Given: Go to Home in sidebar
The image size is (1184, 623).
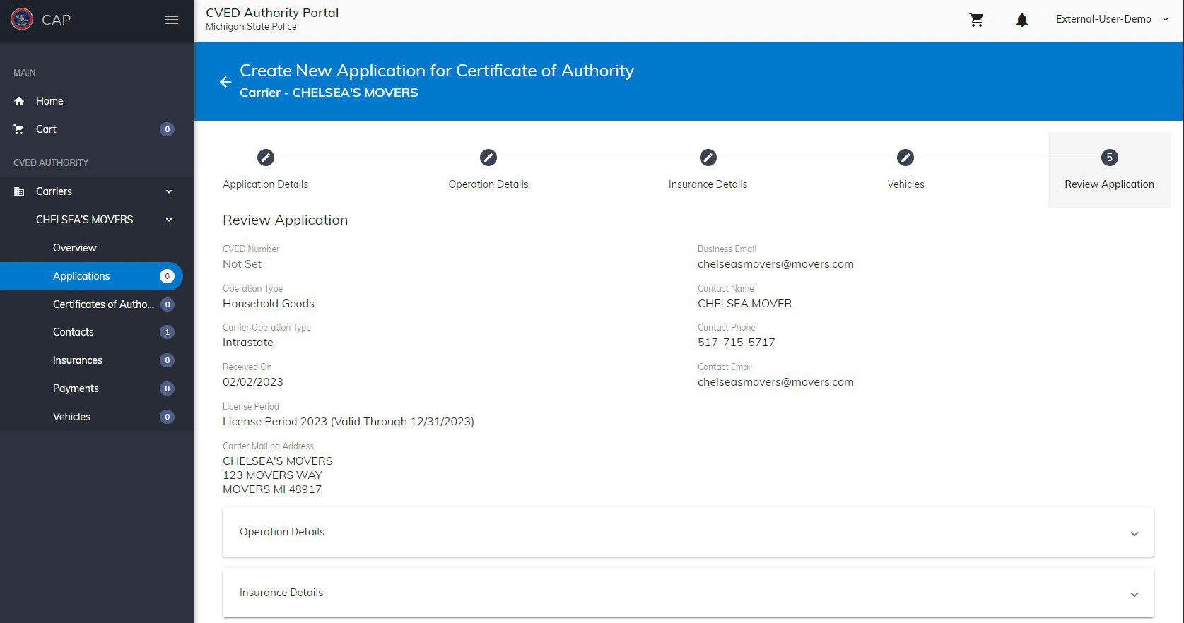Looking at the screenshot, I should [49, 101].
